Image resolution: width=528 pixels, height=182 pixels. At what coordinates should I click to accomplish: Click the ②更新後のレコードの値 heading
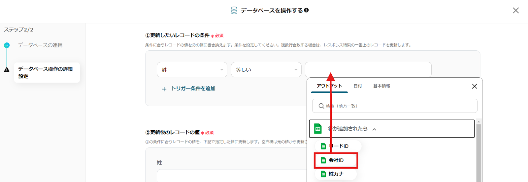[x=172, y=132]
